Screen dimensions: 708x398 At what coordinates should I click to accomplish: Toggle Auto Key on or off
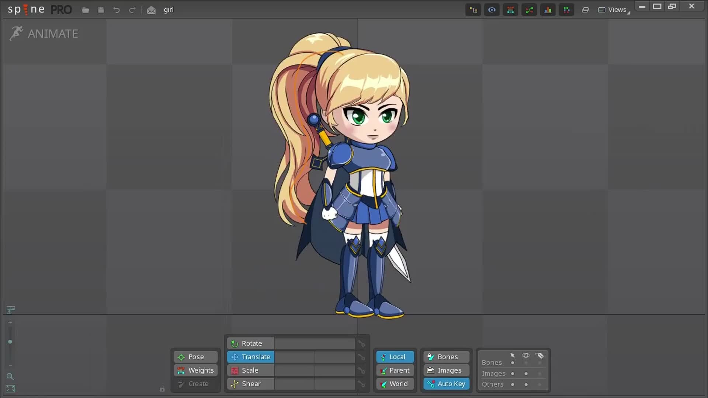click(446, 384)
